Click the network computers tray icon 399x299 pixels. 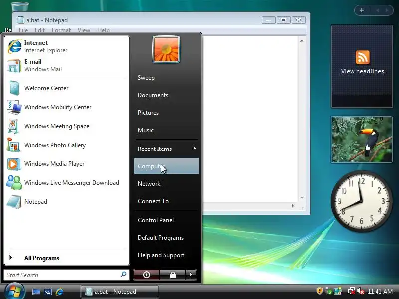pos(338,291)
